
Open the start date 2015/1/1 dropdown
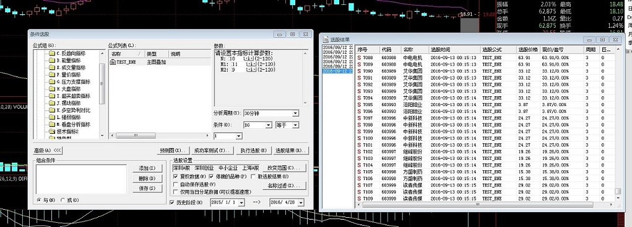tap(241, 203)
